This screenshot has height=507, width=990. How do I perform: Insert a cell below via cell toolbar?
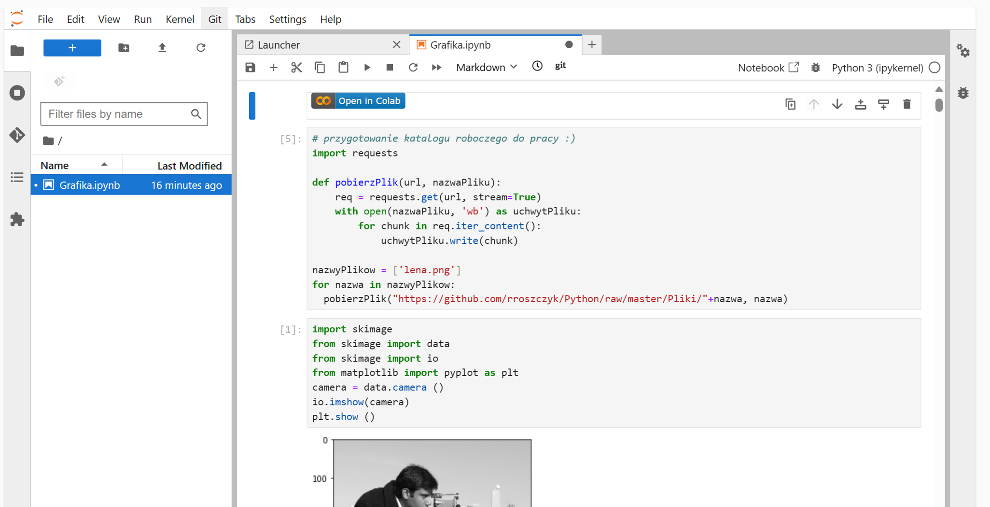[884, 104]
